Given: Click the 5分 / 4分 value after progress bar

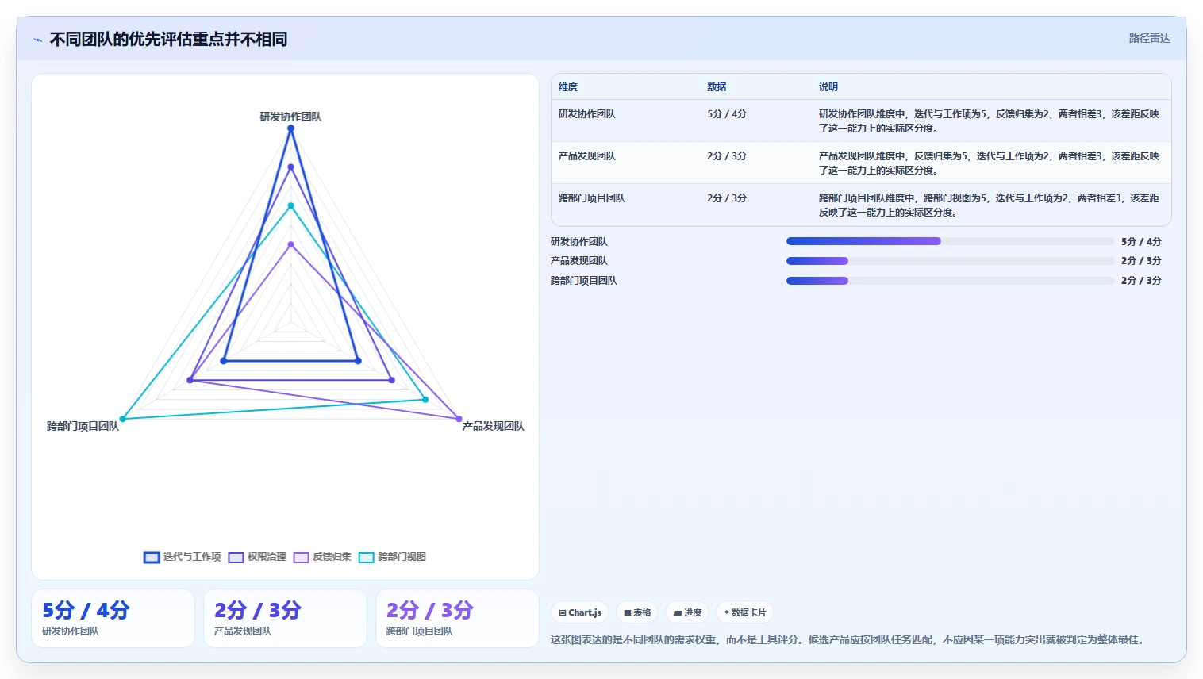Looking at the screenshot, I should coord(1141,242).
